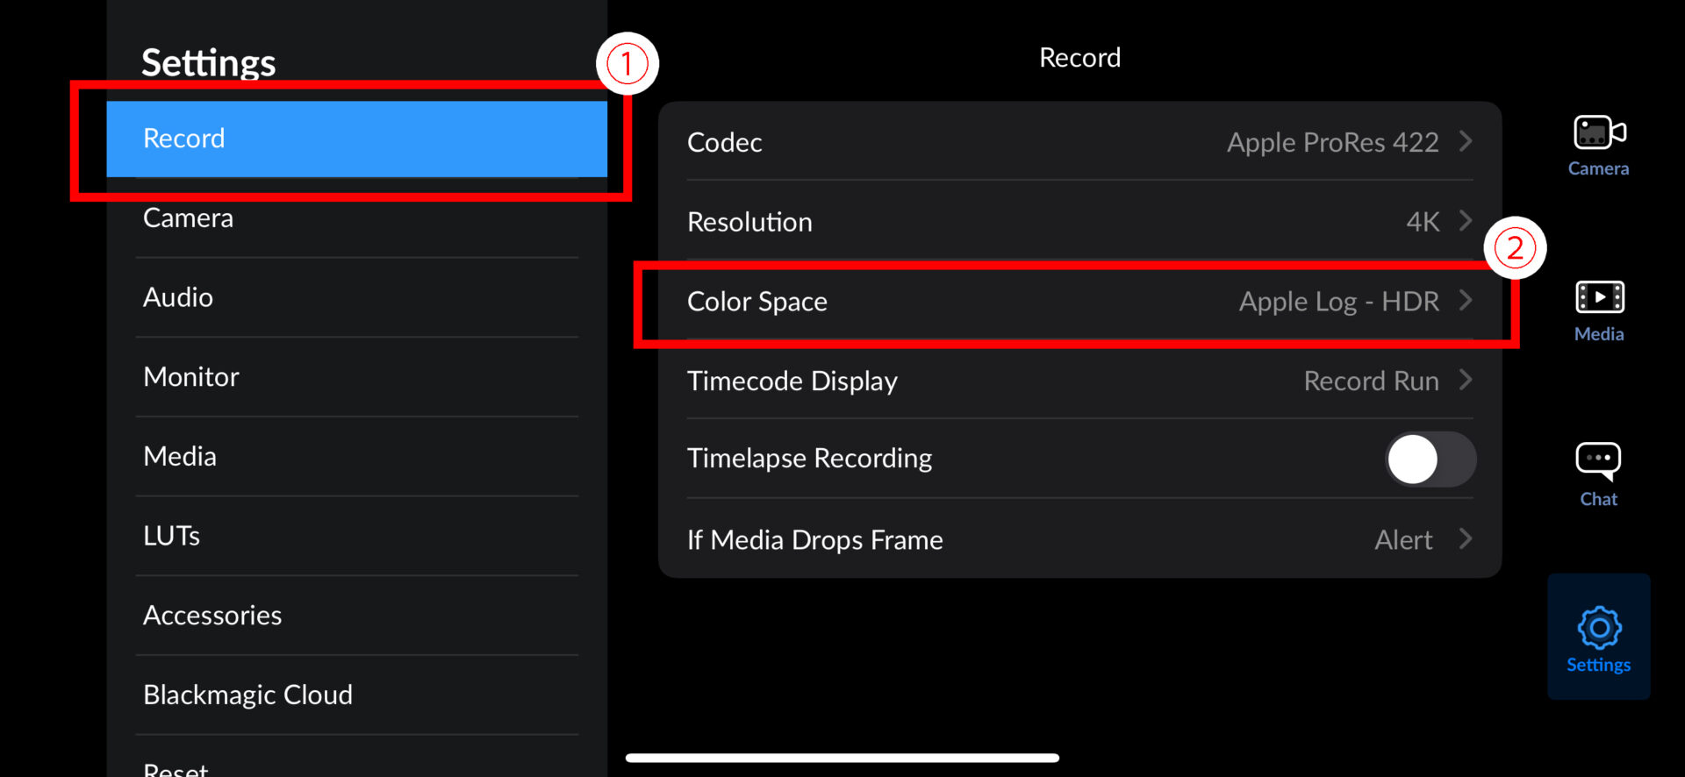Open the Camera view icon
The height and width of the screenshot is (777, 1685).
coord(1598,134)
